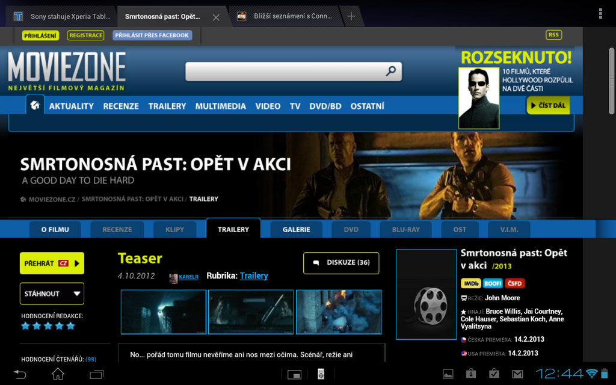Screen dimensions: 616x385
Task: Click the BOOFI badge
Action: tap(493, 283)
